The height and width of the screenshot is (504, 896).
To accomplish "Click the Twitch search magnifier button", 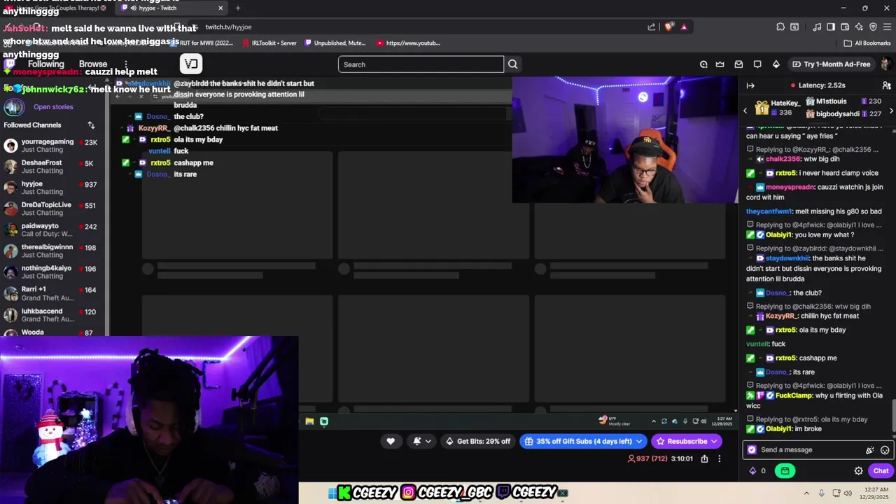I will coord(512,64).
